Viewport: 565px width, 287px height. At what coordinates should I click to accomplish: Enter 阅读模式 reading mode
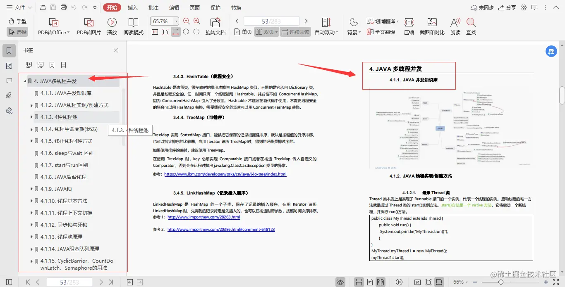point(133,26)
